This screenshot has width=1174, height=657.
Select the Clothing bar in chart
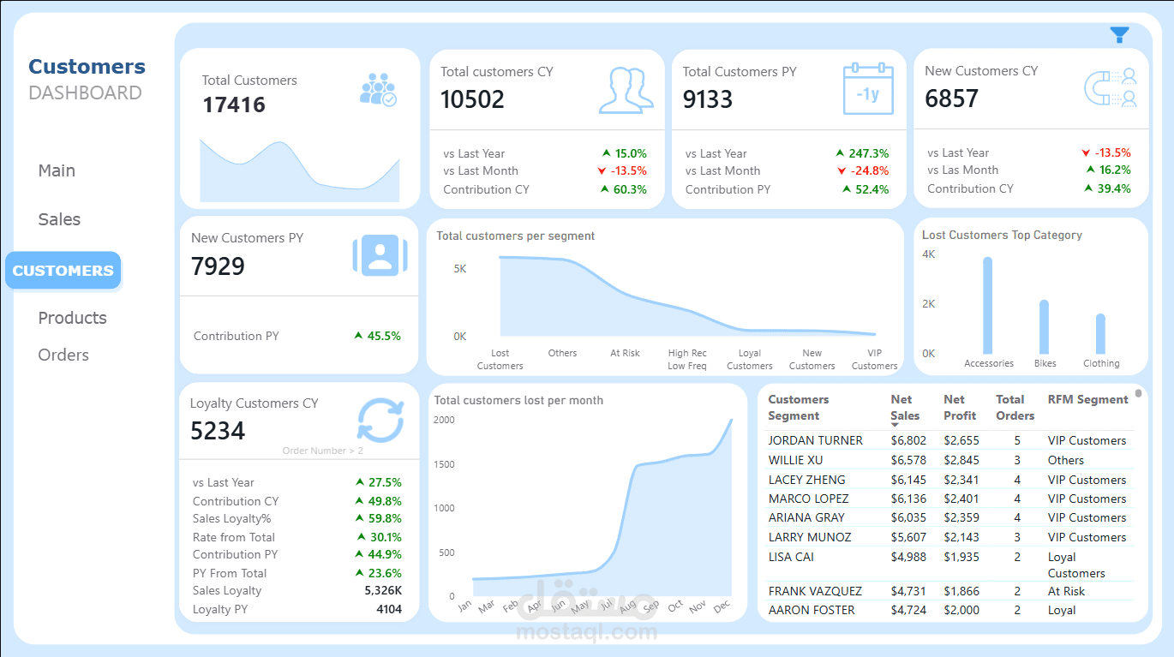pyautogui.click(x=1100, y=334)
